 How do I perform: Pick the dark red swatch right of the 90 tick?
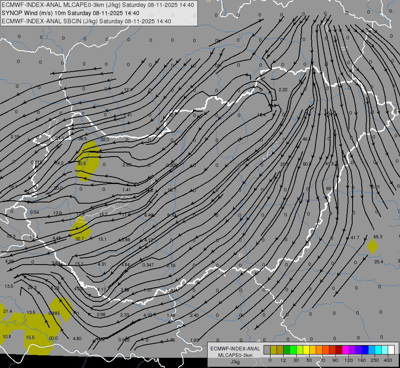tap(339, 350)
